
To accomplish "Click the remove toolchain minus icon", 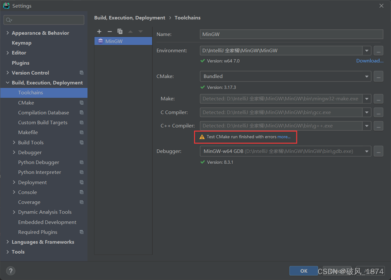I will 109,32.
